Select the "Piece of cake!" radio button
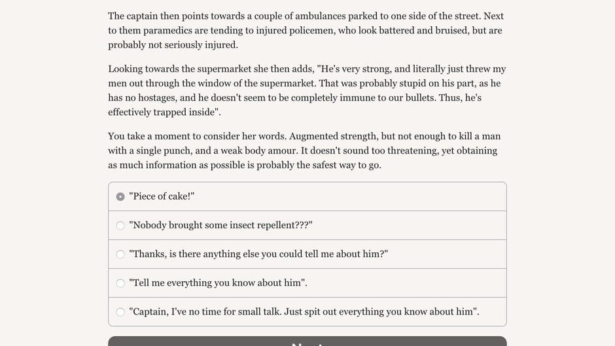 (120, 196)
